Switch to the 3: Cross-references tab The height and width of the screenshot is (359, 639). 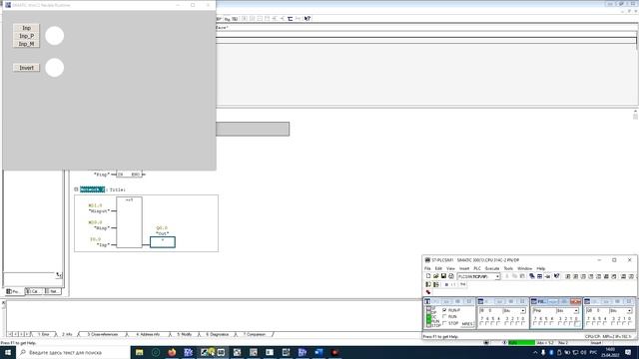click(102, 334)
